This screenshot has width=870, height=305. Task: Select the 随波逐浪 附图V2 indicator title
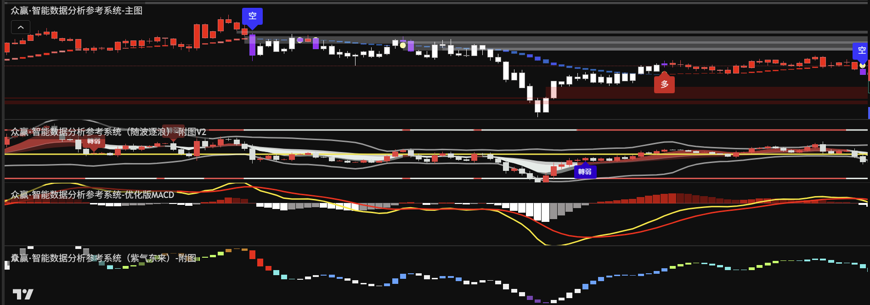(x=108, y=132)
